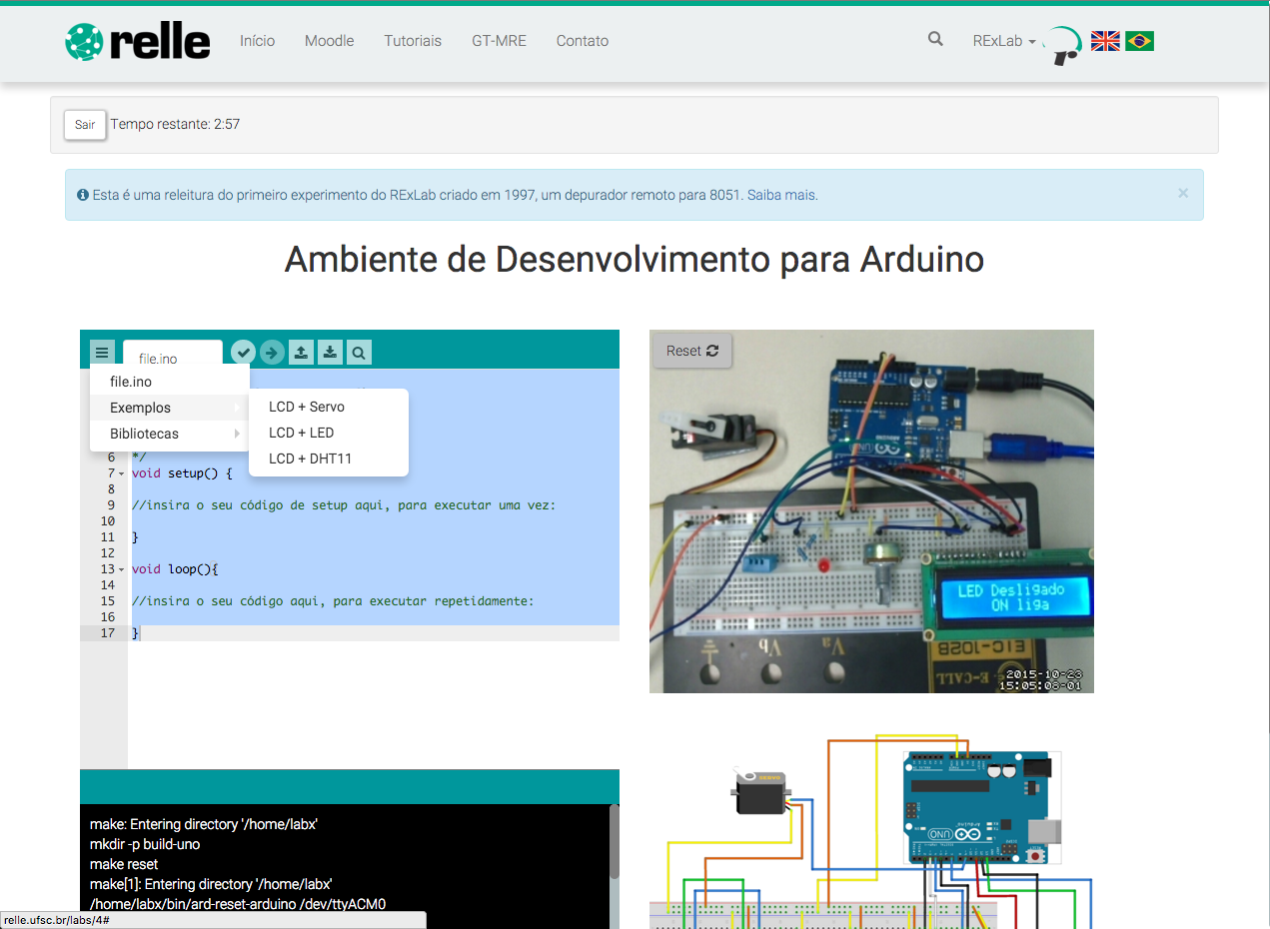Open the editor hamburger menu
1270x929 pixels.
(102, 352)
